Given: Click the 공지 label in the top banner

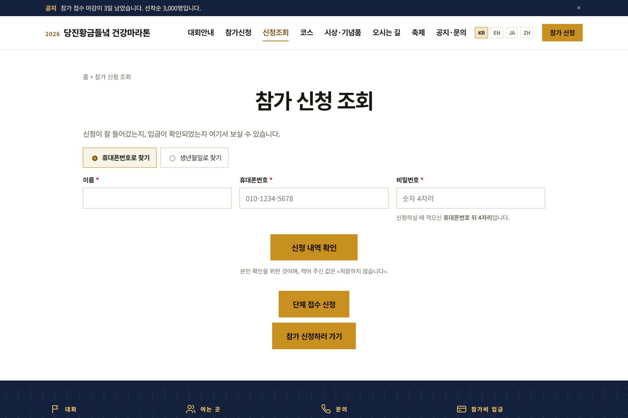Looking at the screenshot, I should click(x=51, y=8).
